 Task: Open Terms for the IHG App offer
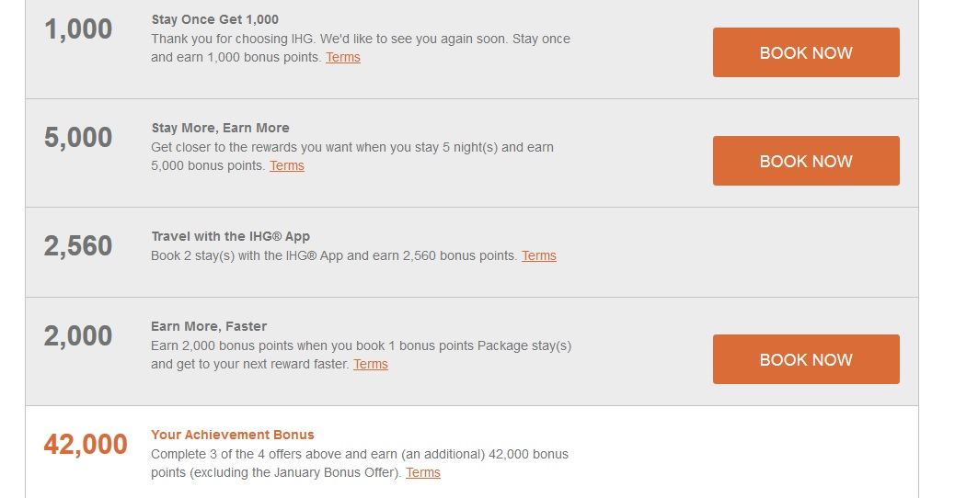(539, 255)
